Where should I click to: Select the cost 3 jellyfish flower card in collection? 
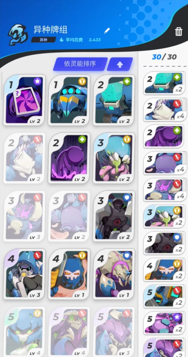pos(114,158)
